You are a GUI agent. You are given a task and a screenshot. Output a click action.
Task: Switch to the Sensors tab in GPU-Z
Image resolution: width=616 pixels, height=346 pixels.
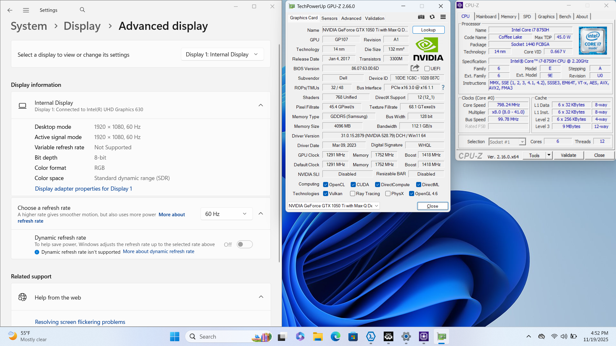click(329, 18)
